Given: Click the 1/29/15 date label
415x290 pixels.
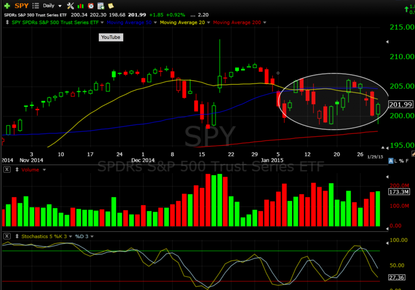Looking at the screenshot, I should [375, 157].
